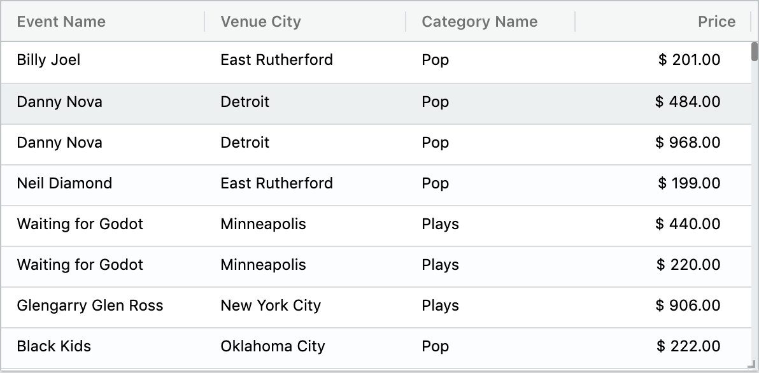Click the column divider after Event Name
Screen dimensions: 759x373
(x=204, y=22)
